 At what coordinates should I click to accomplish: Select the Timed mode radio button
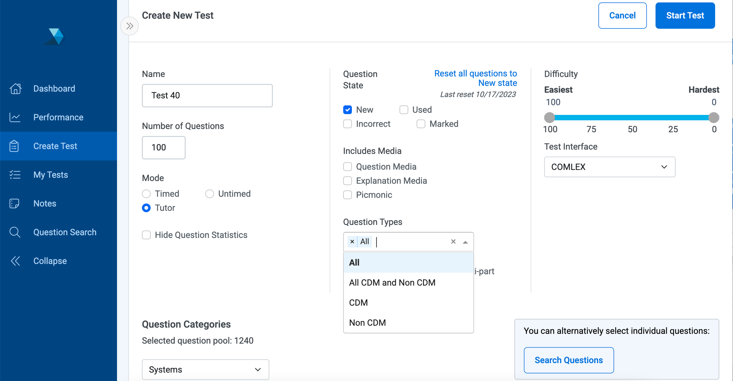point(146,194)
